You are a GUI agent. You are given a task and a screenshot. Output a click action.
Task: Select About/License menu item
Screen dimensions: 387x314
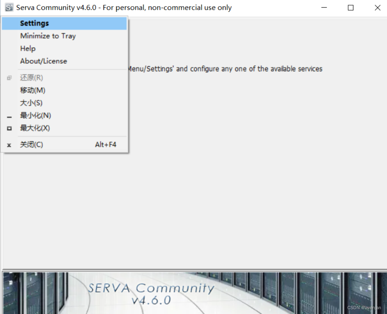(x=64, y=61)
